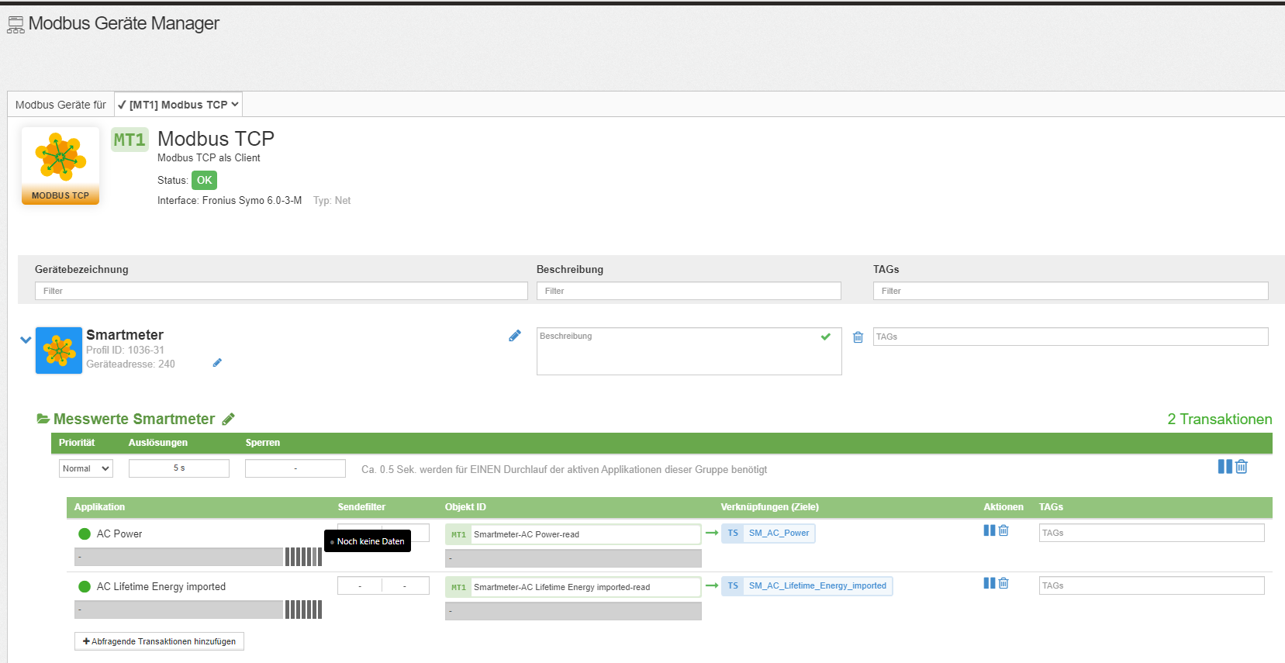
Task: Collapse the Smartmeter device row chevron
Action: (x=26, y=340)
